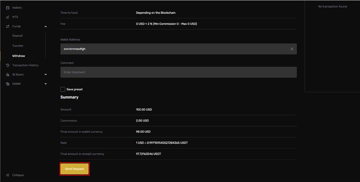Click the Collapse double-chevron icon
This screenshot has width=360, height=182.
8,175
